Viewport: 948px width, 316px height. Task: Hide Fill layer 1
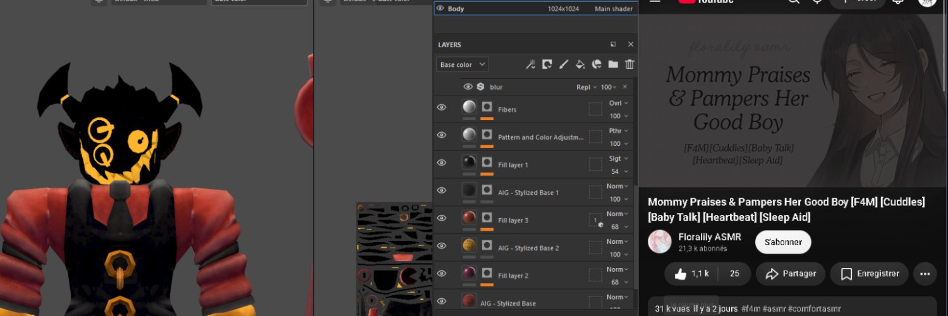click(442, 162)
